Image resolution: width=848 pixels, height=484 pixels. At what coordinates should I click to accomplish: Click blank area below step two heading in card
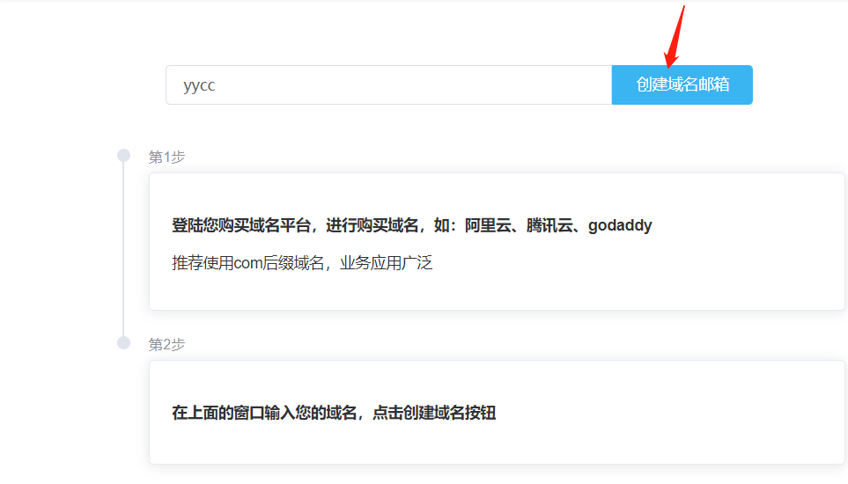pos(497,444)
